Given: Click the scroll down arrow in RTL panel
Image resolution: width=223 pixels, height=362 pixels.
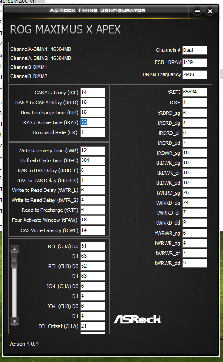Looking at the screenshot, I should pos(15,321).
